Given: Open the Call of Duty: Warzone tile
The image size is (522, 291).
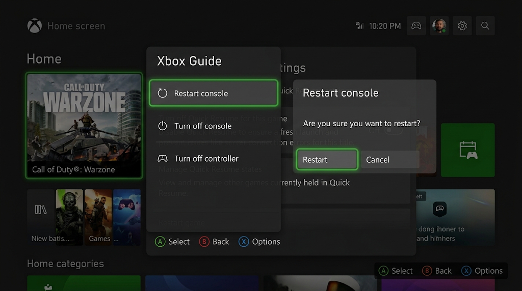Looking at the screenshot, I should click(84, 126).
